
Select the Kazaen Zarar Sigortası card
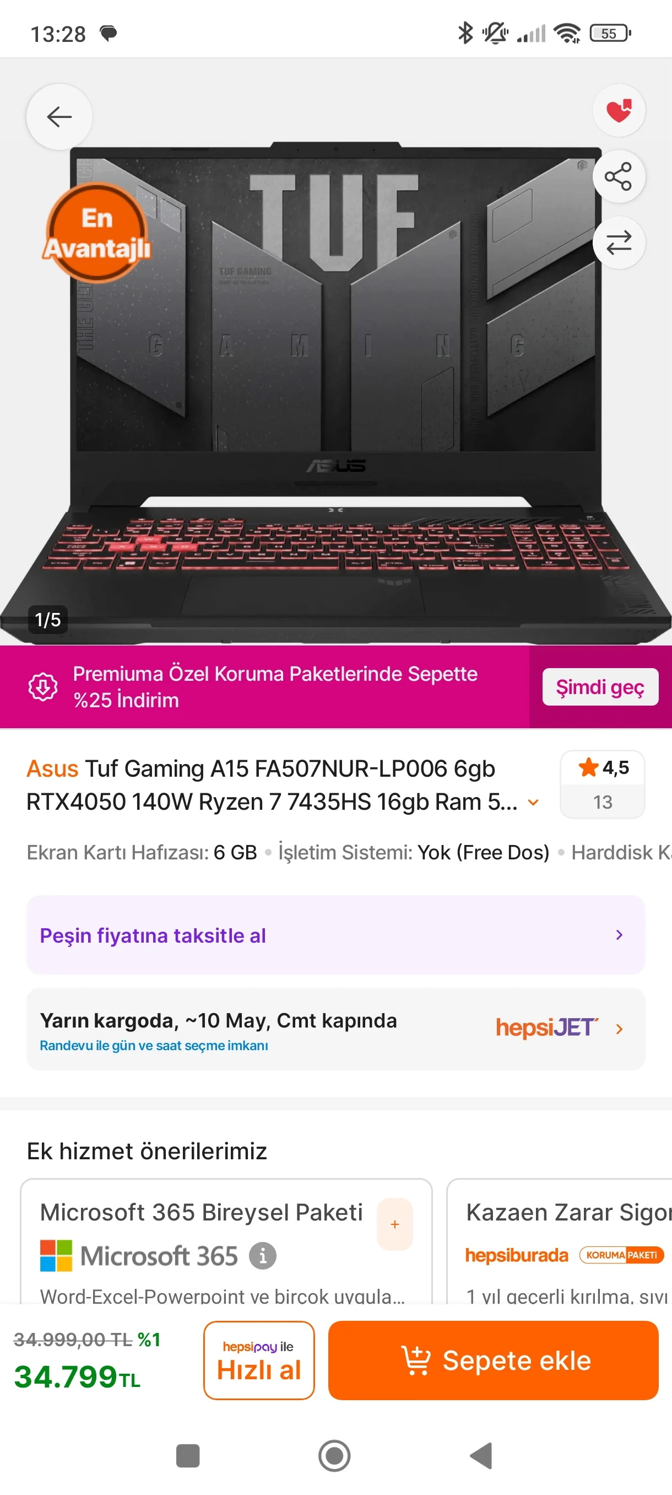tap(560, 1241)
